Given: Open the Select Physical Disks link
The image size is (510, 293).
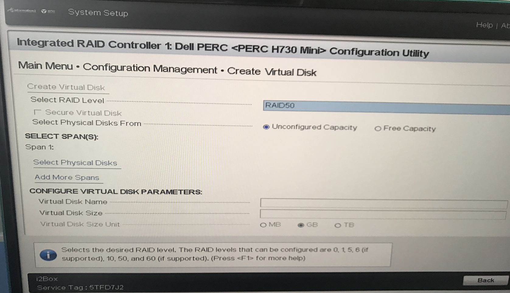Looking at the screenshot, I should coord(75,163).
